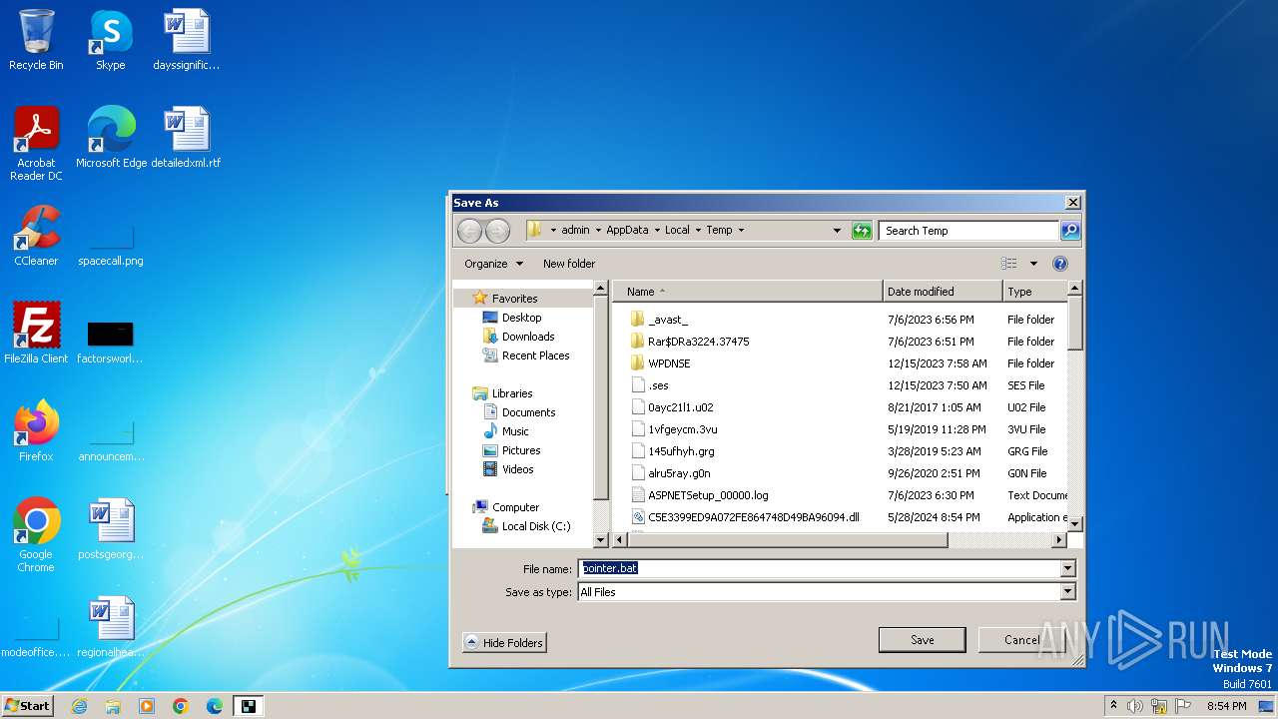Select the postsgeorg Word document icon
Image resolution: width=1278 pixels, height=719 pixels.
click(111, 529)
